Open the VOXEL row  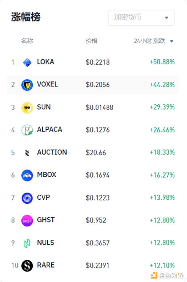[93, 85]
